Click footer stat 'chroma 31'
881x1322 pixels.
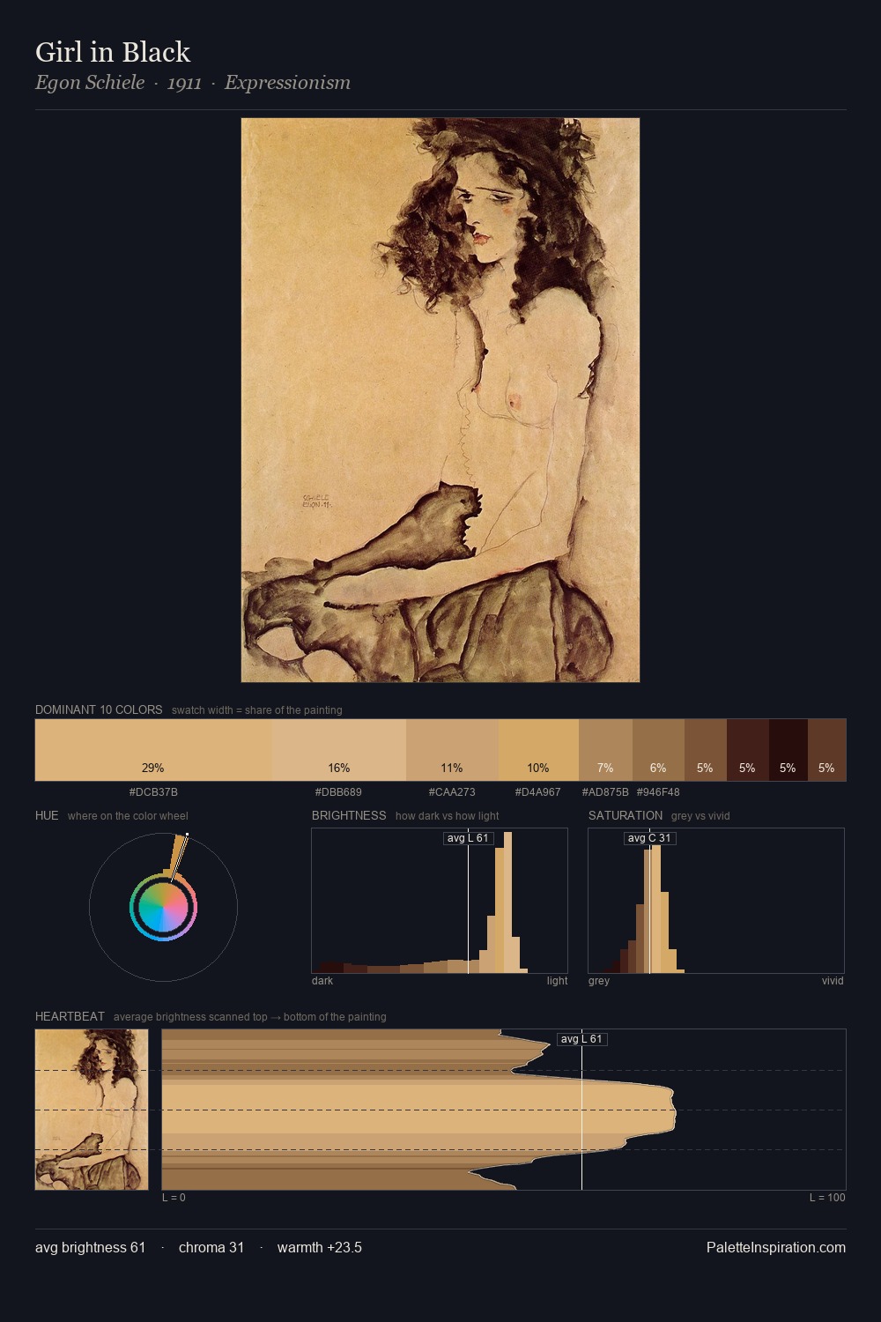point(211,1247)
